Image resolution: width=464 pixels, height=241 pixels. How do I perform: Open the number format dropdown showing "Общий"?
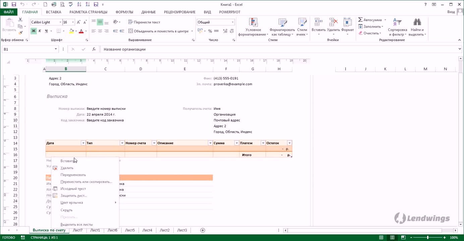(x=233, y=22)
